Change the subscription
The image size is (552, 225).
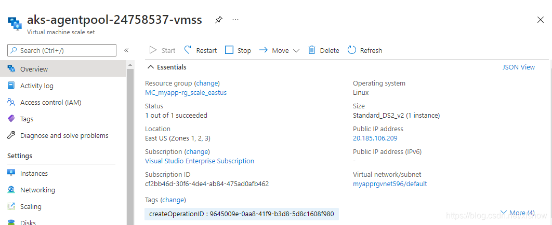[198, 151]
